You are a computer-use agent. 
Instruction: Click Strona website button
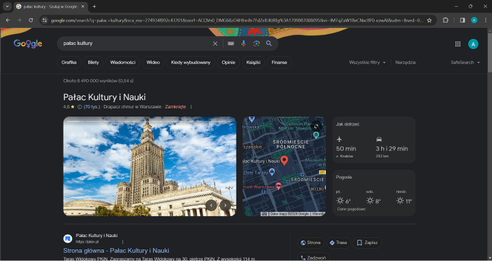(x=310, y=243)
